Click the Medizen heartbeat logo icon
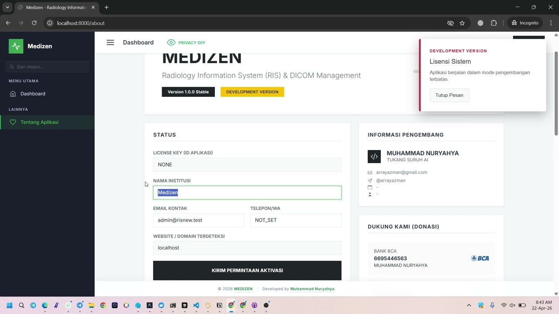The height and width of the screenshot is (314, 559). point(16,46)
